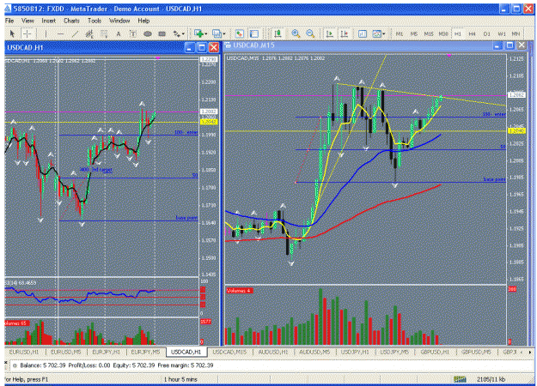Click the USDCAD,M15 window title icon
The height and width of the screenshot is (386, 537).
click(x=228, y=45)
